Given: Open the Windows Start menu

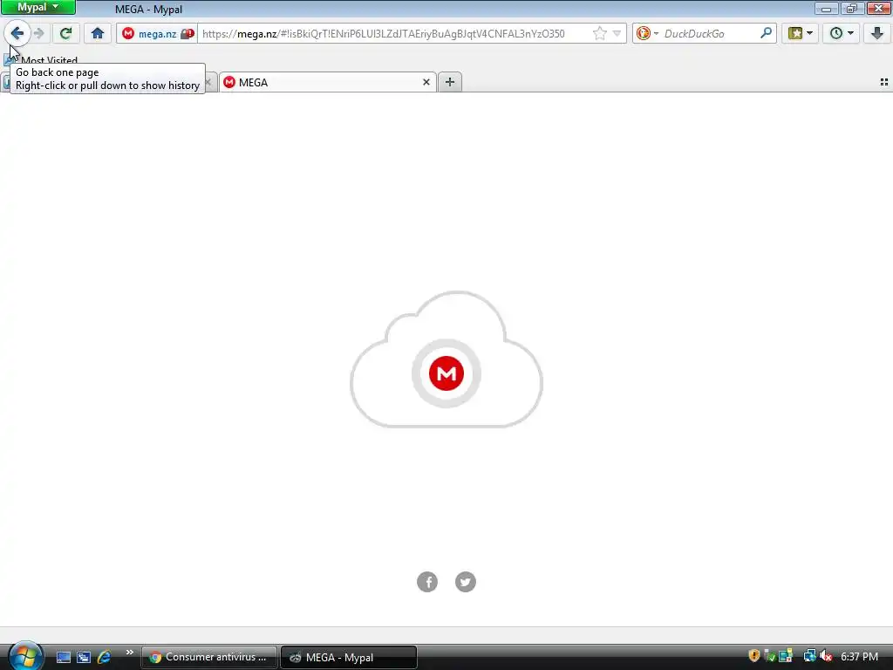Looking at the screenshot, I should click(25, 656).
